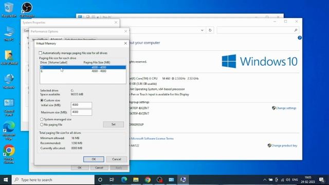The width and height of the screenshot is (329, 185).
Task: Toggle automatically manage paging file size checkbox
Action: [x=40, y=53]
